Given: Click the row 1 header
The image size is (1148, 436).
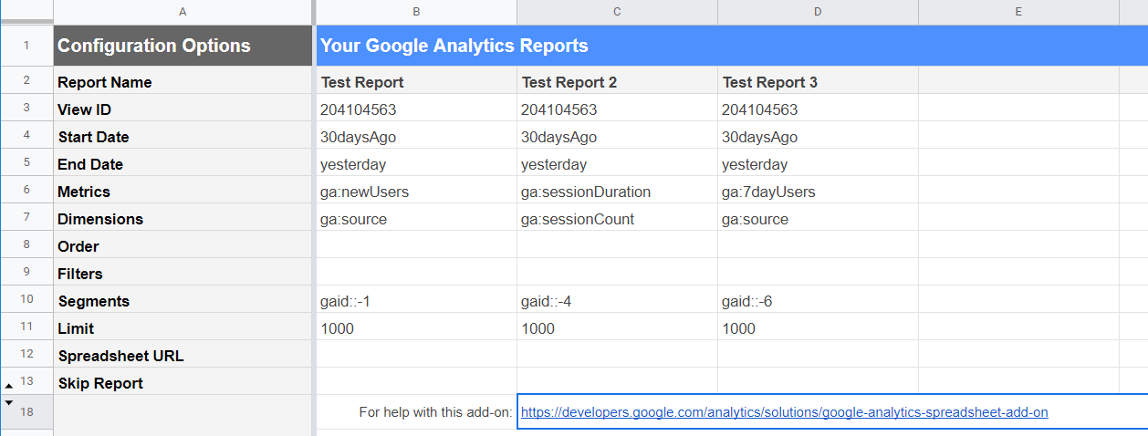Looking at the screenshot, I should [x=26, y=46].
